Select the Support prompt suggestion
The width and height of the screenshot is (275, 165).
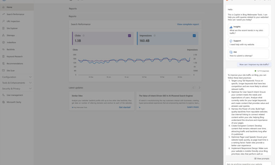tap(248, 42)
